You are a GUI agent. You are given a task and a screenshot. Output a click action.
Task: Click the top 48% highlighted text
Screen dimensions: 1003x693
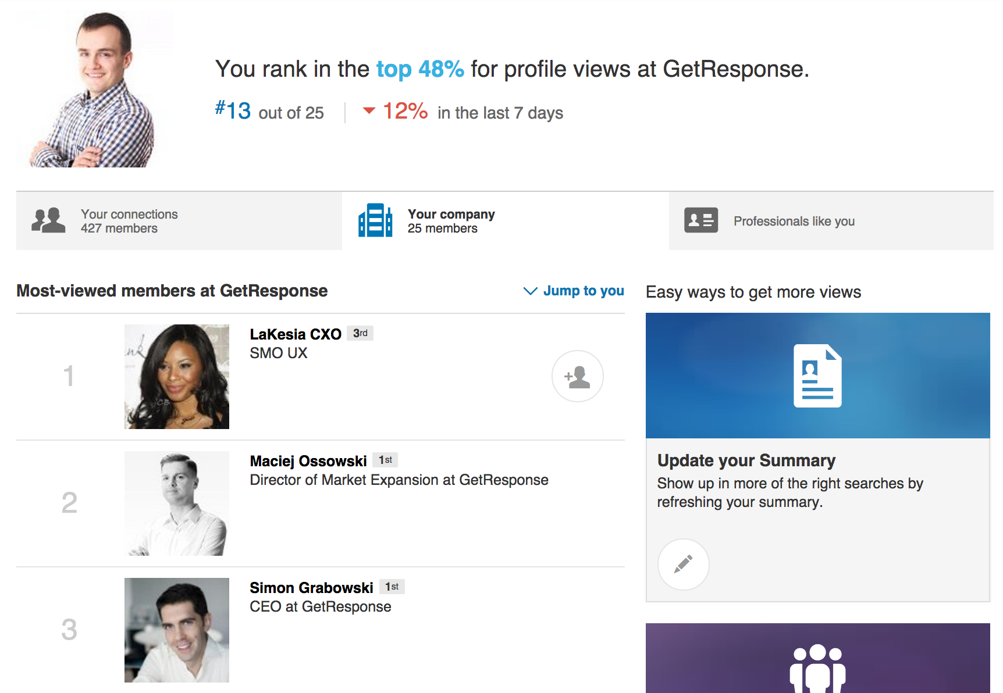pos(420,69)
